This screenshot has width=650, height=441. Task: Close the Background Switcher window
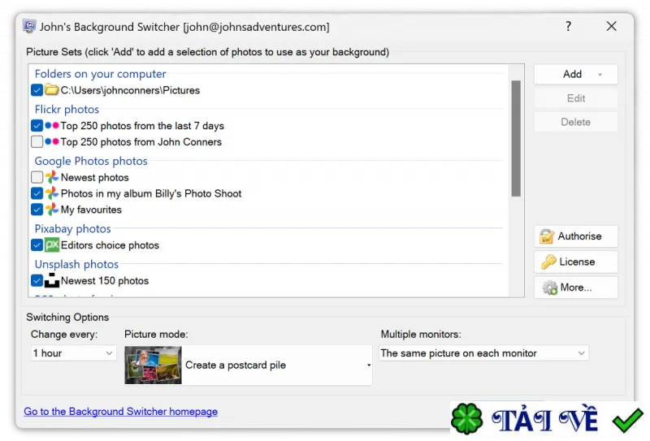(x=612, y=27)
